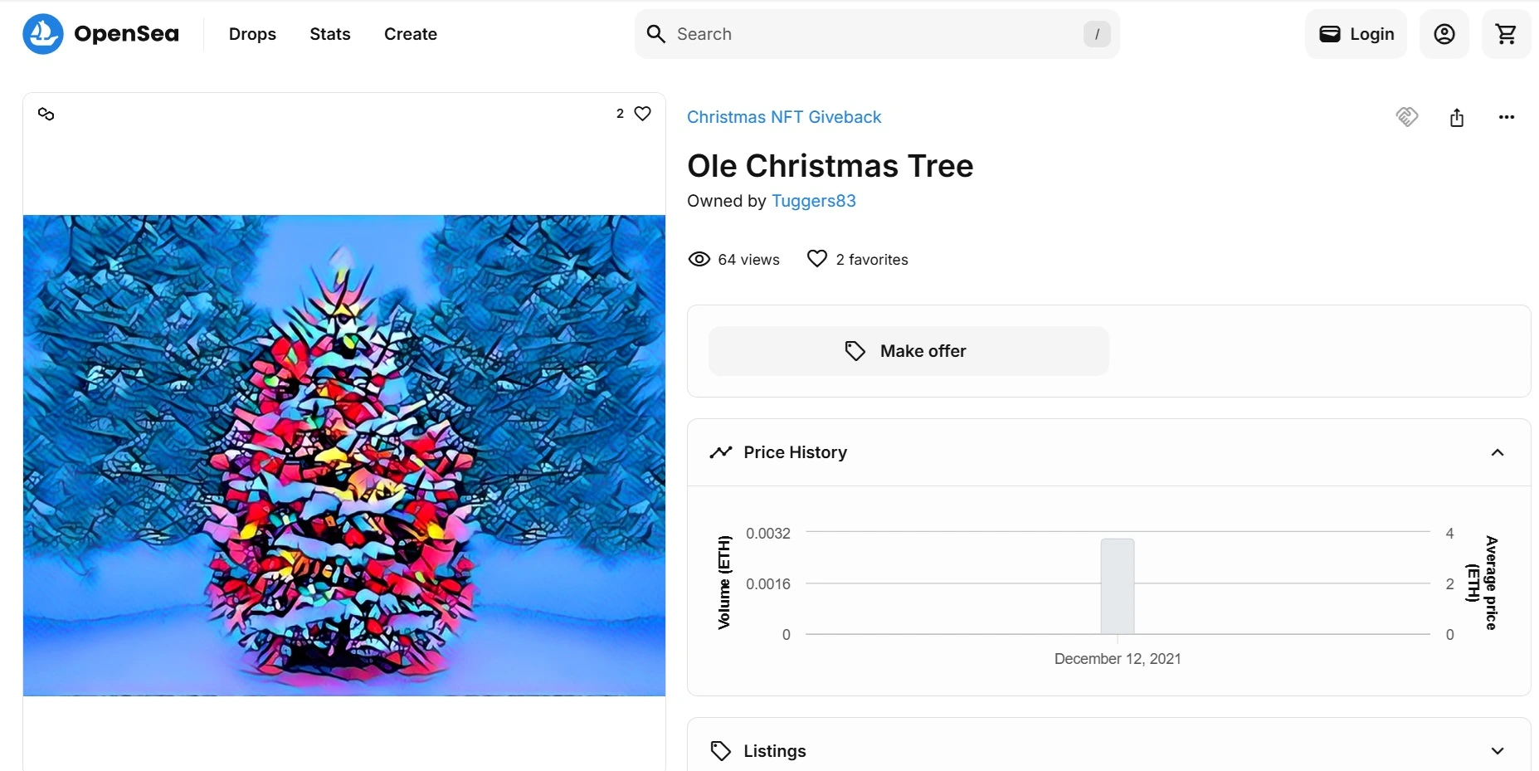The image size is (1539, 771).
Task: Collapse the Price History section
Action: 1498,453
